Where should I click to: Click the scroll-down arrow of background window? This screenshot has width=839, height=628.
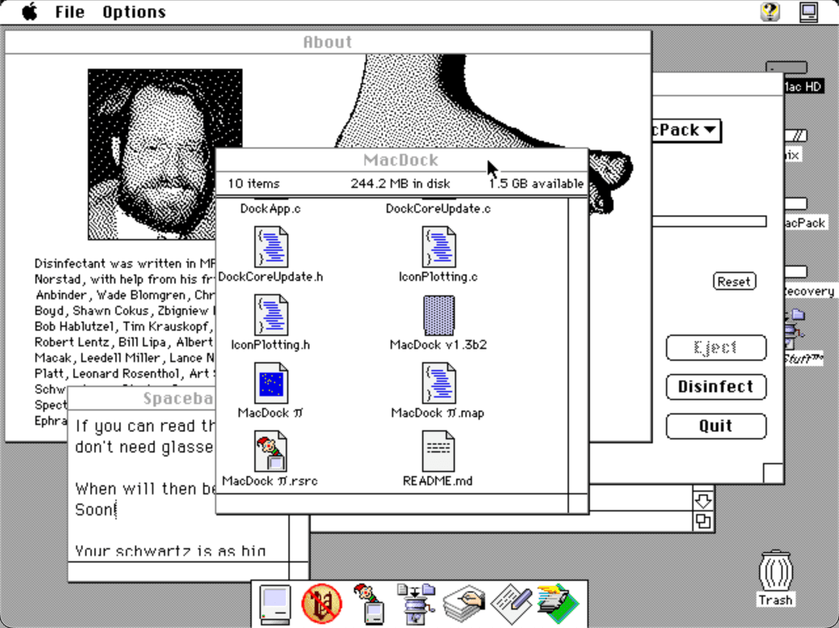coord(703,501)
